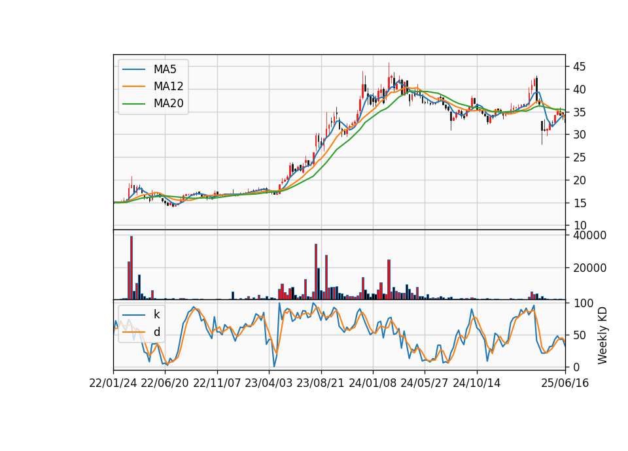Click the KD axis value 50
Screen dimensions: 628x451
click(579, 335)
